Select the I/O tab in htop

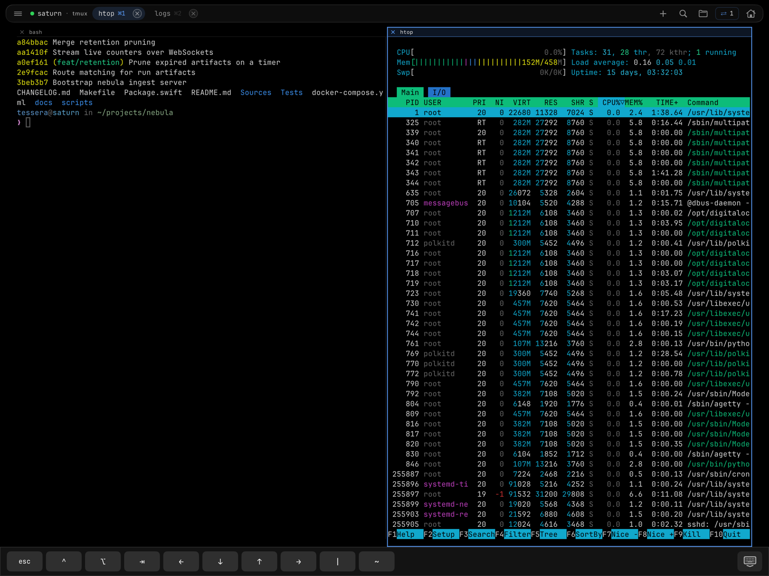(439, 93)
